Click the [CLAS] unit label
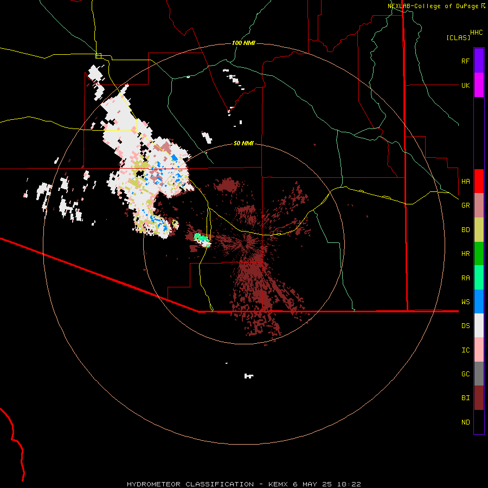 pos(458,37)
